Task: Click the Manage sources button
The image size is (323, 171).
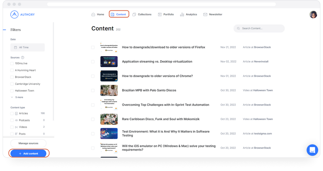Action: point(28,143)
